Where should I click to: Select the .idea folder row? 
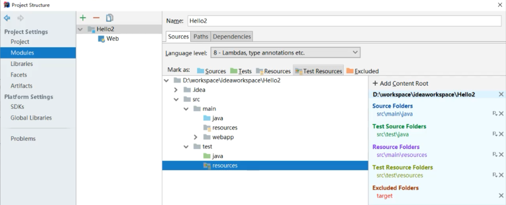(265, 90)
